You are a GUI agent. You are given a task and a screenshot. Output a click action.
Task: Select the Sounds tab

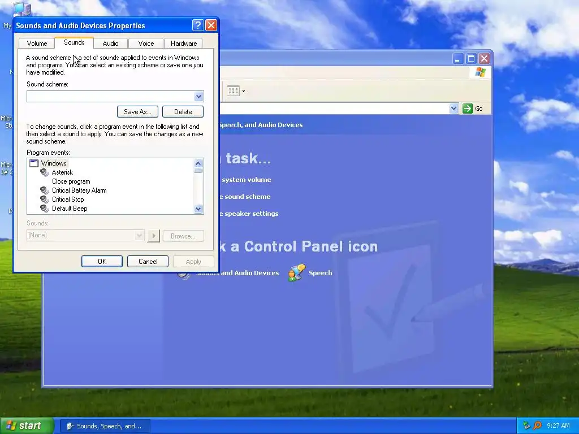74,42
